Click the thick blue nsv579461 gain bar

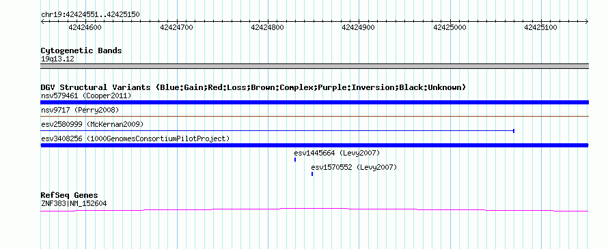click(314, 102)
